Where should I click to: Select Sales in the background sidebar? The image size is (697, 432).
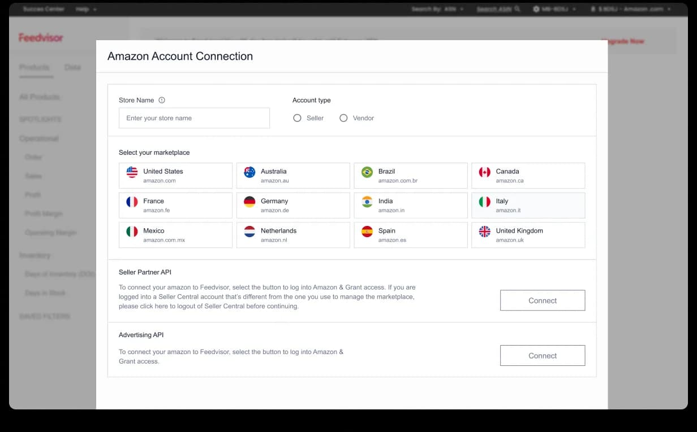(x=33, y=176)
